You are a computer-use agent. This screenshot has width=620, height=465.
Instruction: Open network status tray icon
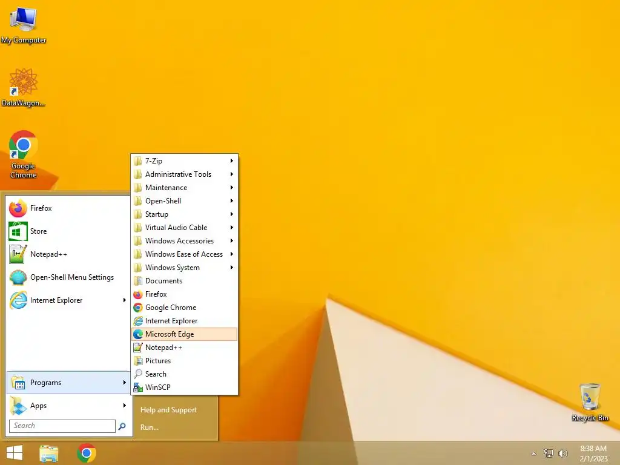(x=549, y=453)
